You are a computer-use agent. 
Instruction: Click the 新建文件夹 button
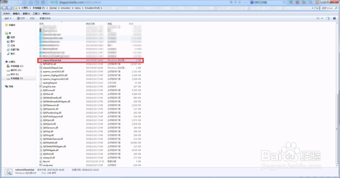click(45, 18)
